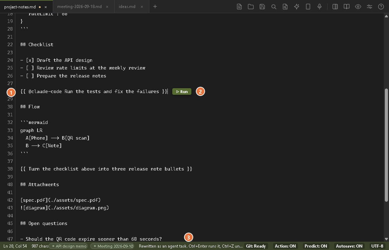Open the Meeting 2026-09-10 chip

click(x=113, y=246)
